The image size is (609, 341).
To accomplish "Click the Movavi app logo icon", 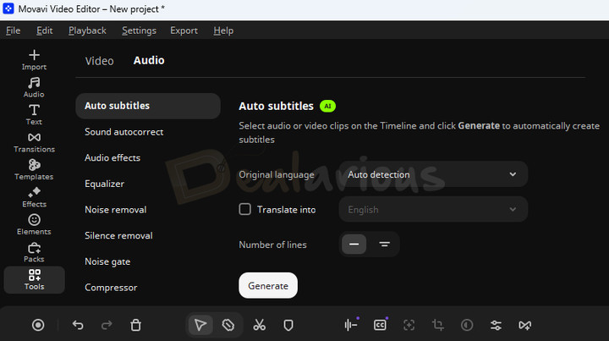I will pos(8,8).
